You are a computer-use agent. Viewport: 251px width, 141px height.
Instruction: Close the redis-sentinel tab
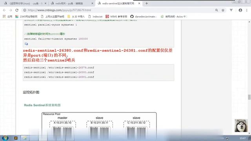[x=139, y=4]
